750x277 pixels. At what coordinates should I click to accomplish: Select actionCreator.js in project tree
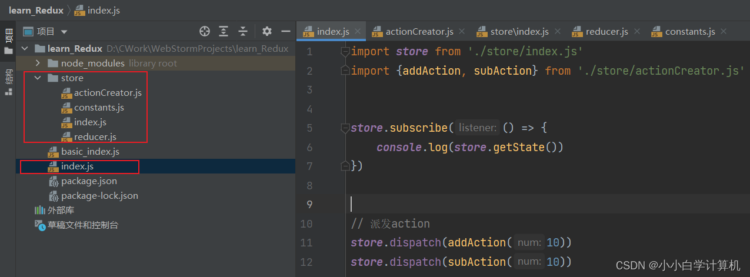(108, 92)
